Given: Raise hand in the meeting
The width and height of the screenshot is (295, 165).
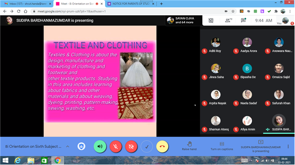Looking at the screenshot, I should [x=189, y=146].
